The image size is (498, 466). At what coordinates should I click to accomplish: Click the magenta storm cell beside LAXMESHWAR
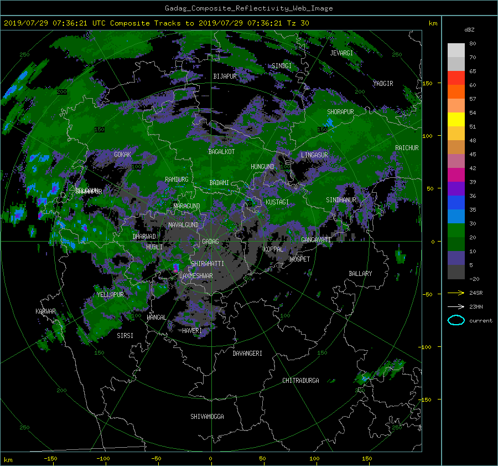click(x=175, y=268)
